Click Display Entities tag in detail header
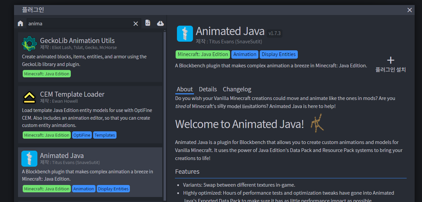The image size is (422, 202). [278, 54]
